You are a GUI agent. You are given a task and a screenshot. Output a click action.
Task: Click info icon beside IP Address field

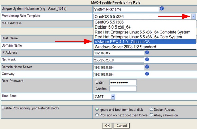147,52
